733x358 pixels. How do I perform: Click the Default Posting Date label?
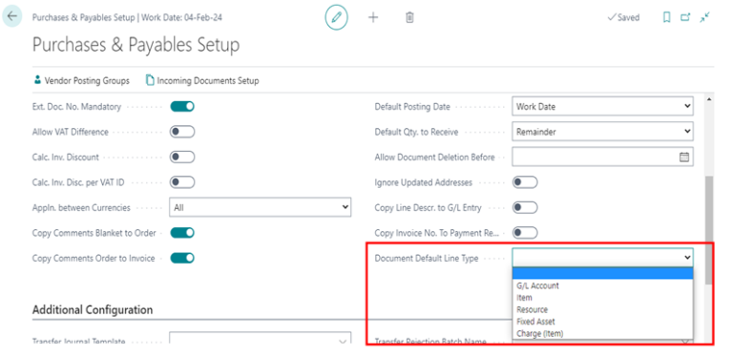pyautogui.click(x=412, y=107)
